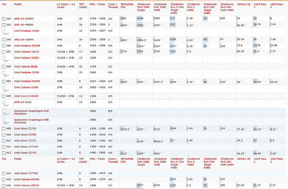The height and width of the screenshot is (189, 288).
Task: Sort by wPrime 32 in lower header
Action: click(x=244, y=159)
